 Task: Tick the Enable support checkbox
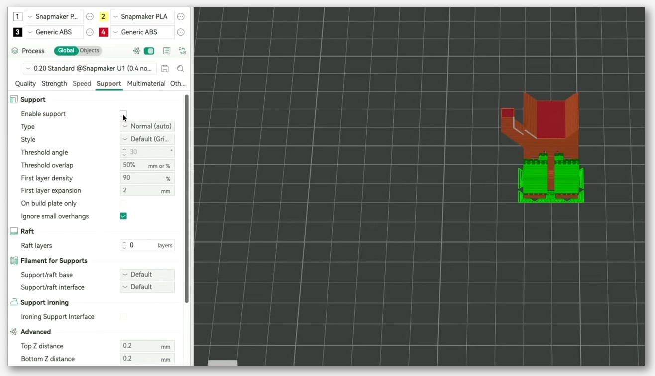123,114
